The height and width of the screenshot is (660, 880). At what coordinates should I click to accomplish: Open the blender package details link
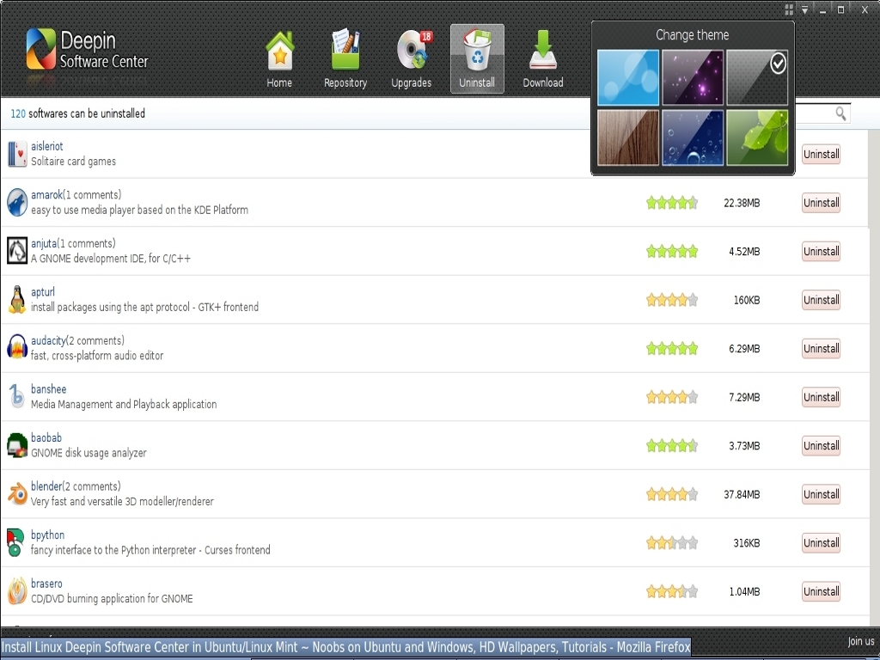[x=46, y=486]
